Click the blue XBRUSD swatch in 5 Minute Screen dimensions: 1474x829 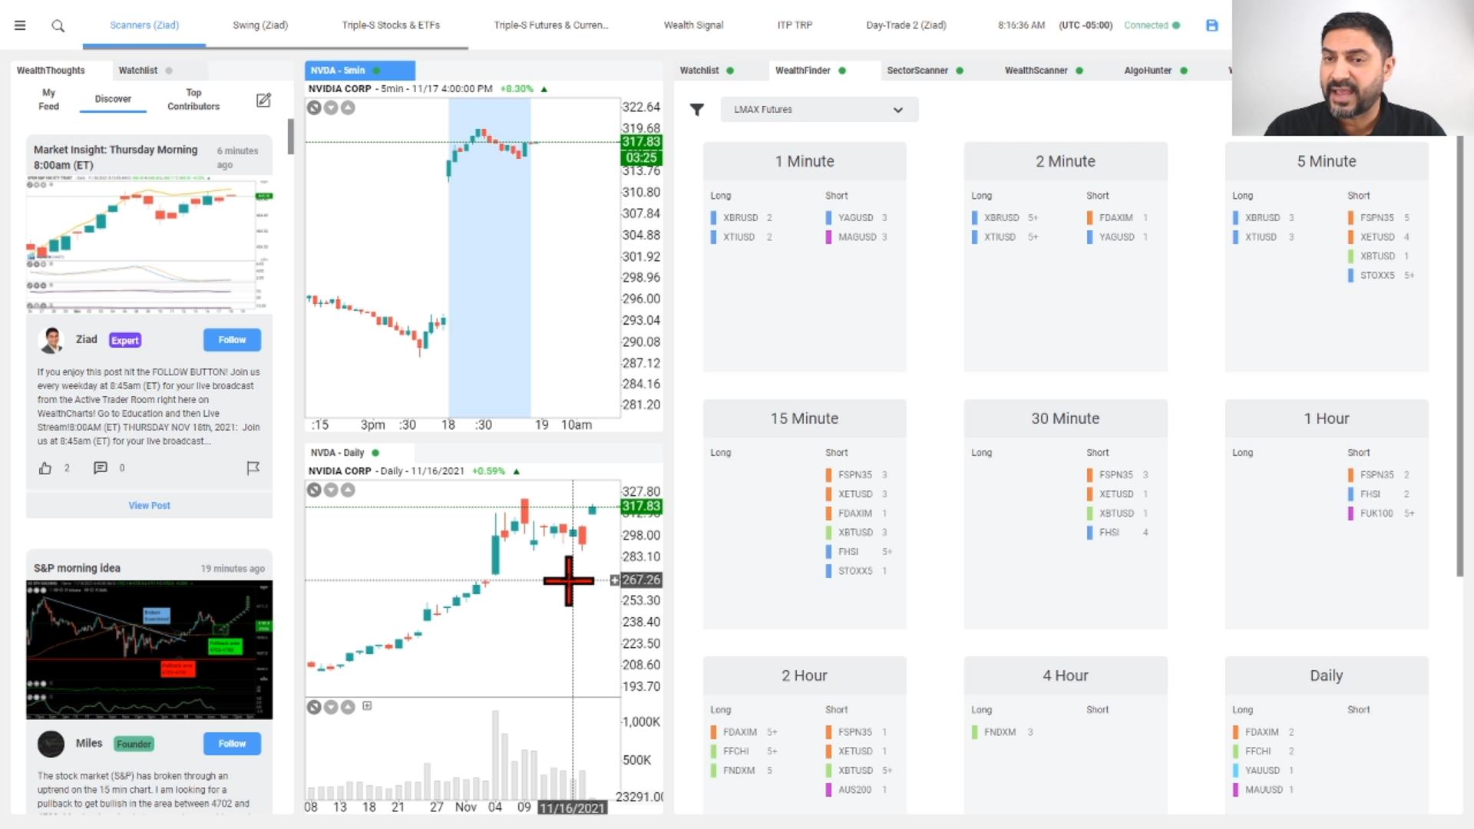tap(1235, 218)
